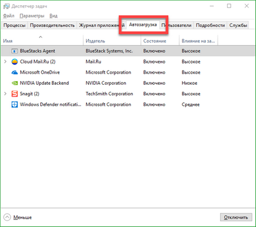256x227 pixels.
Task: Select the Автозагрузка tab
Action: 143,25
